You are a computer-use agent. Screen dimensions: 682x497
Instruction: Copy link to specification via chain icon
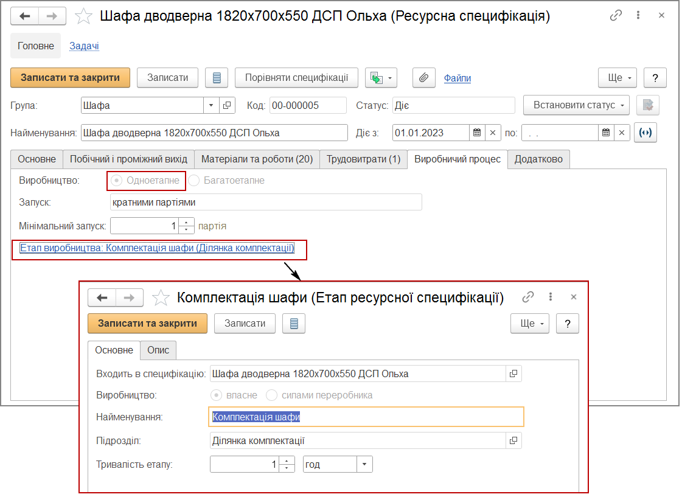(x=616, y=16)
